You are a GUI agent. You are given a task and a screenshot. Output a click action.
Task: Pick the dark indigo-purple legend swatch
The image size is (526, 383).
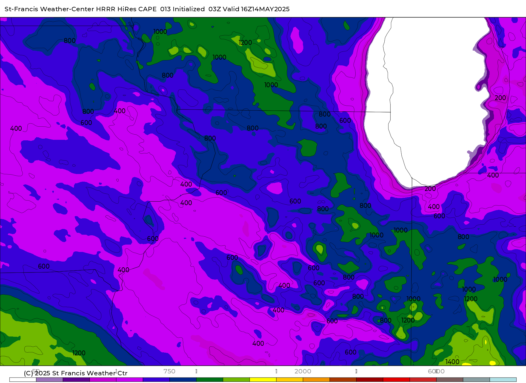[76, 380]
